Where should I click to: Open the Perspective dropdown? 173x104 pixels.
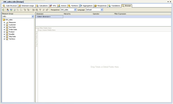click(x=75, y=10)
